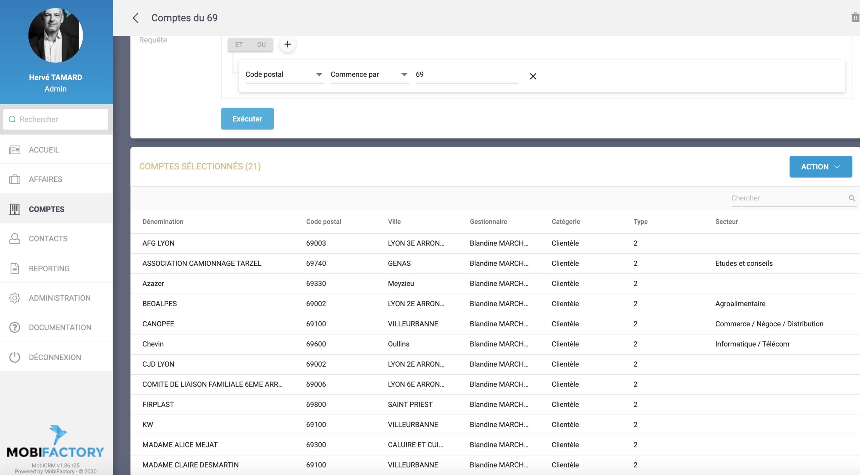Click the magnifier icon in Chercher field
The image size is (860, 475).
click(852, 198)
